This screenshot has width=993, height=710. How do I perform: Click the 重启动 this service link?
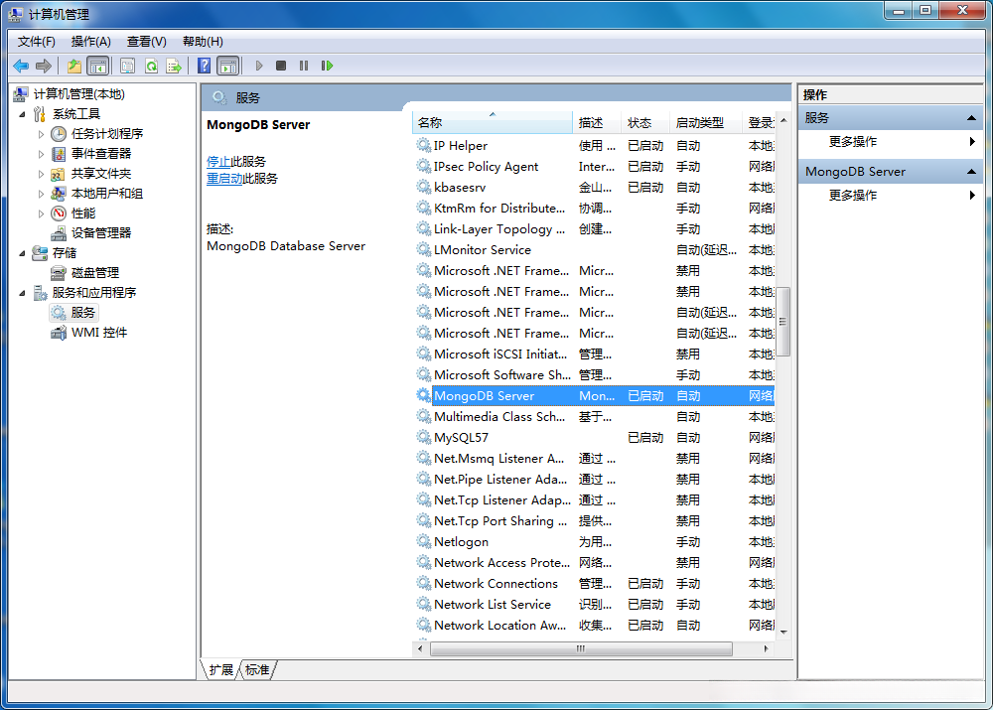224,179
